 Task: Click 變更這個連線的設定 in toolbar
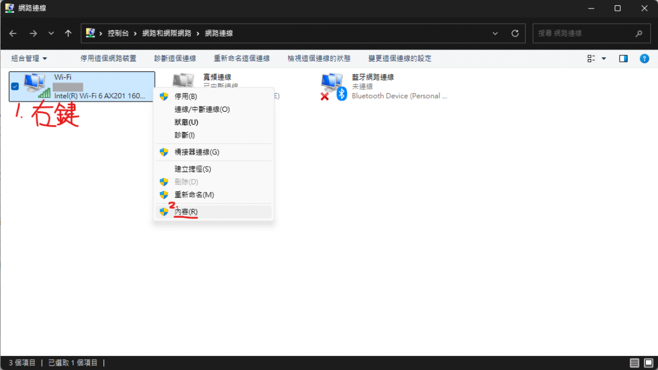tap(400, 58)
